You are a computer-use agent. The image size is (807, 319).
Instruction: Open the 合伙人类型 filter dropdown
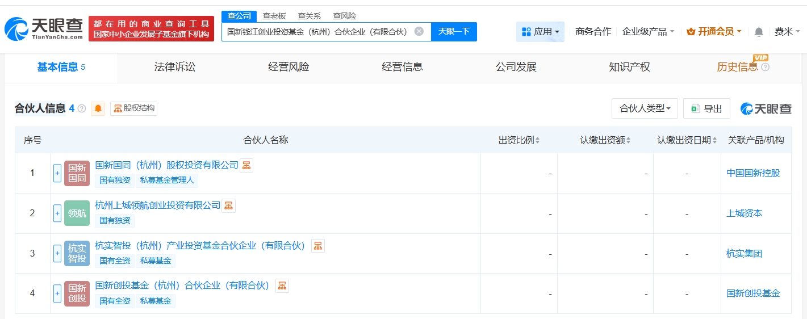click(x=645, y=108)
